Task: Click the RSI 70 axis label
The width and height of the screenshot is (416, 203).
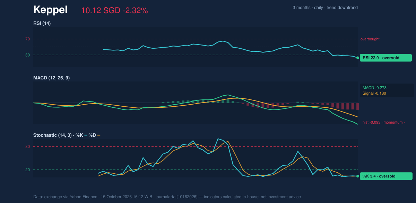Action: (27, 39)
